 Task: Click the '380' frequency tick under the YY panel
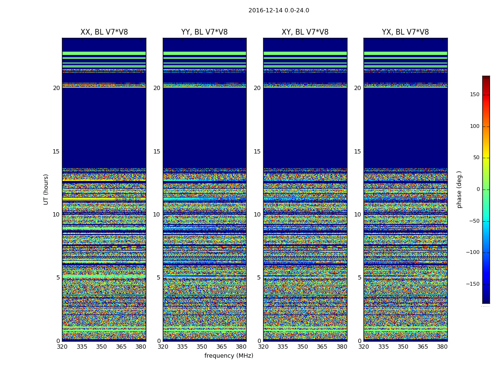(x=241, y=347)
